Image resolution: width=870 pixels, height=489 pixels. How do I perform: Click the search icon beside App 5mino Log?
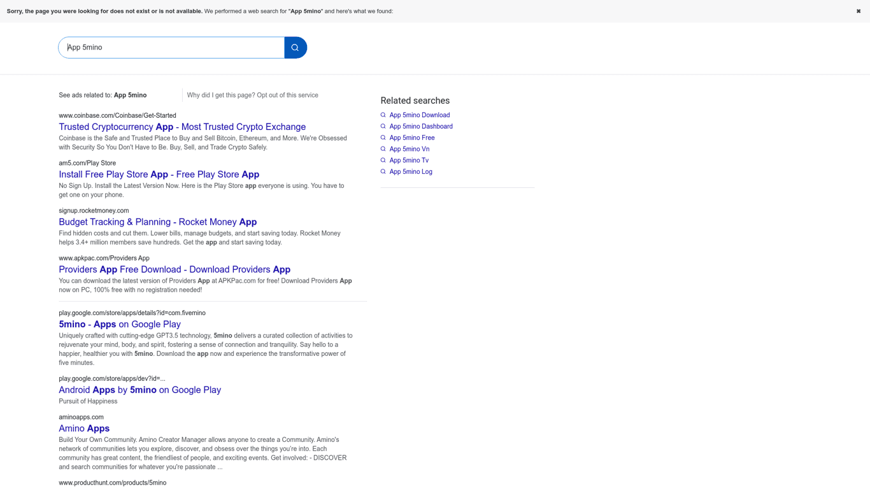383,172
